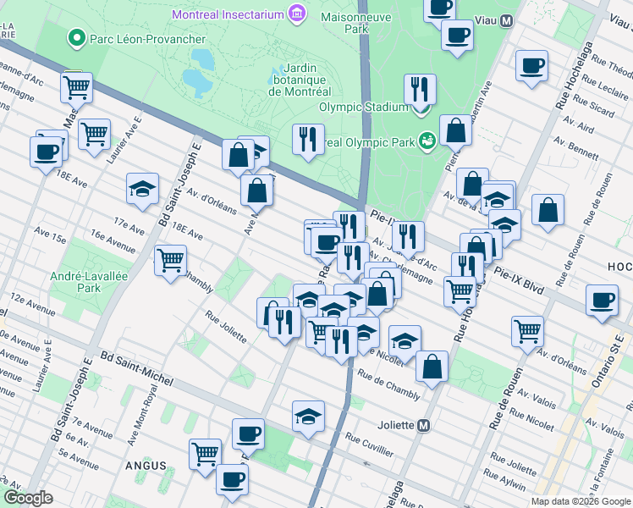Viewport: 633px width, 508px height.
Task: Open the bottommost cafe marker near Angus
Action: 232,480
